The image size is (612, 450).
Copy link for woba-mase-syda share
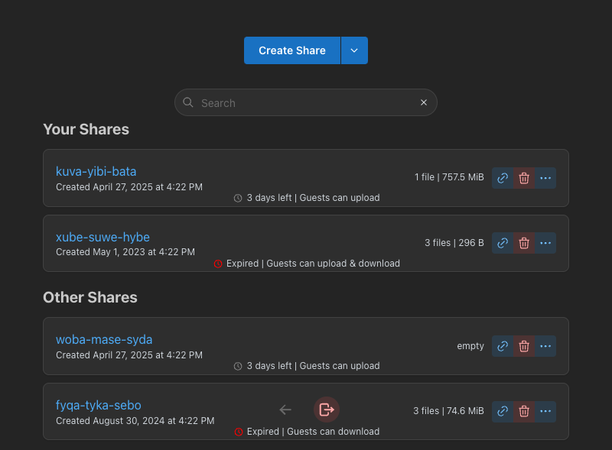[x=503, y=346]
